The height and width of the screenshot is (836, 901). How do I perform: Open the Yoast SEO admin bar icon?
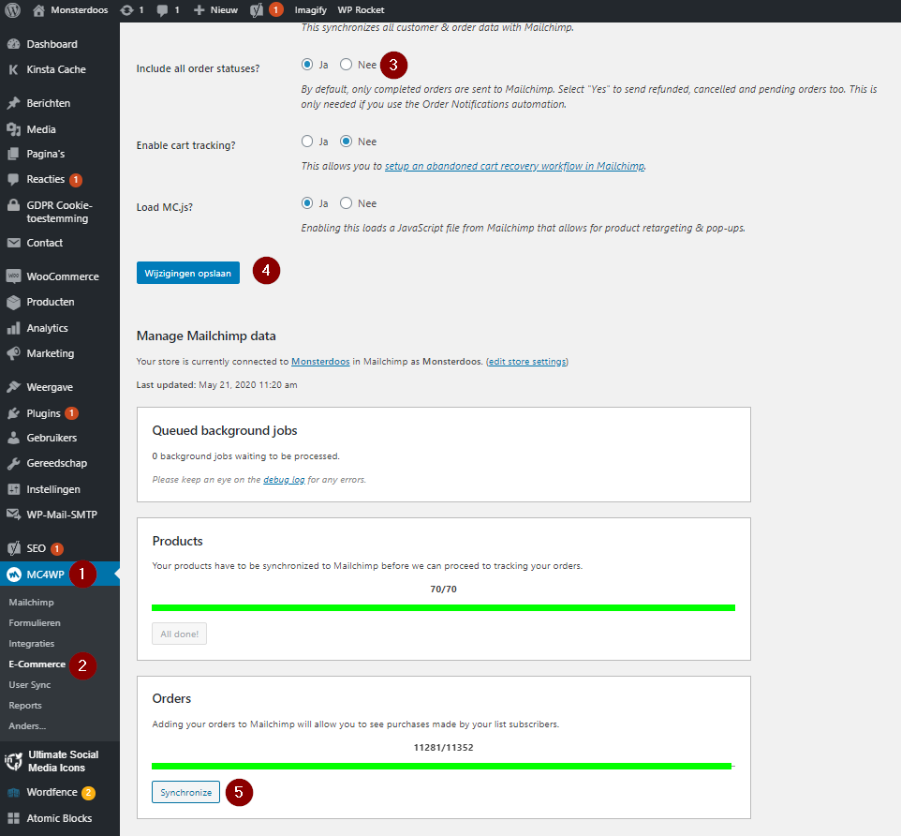pyautogui.click(x=258, y=10)
